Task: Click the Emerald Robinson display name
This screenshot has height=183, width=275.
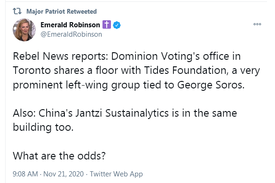Action: [x=70, y=25]
